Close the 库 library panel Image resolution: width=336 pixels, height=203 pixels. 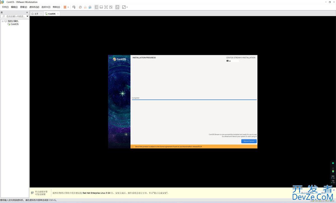point(27,13)
